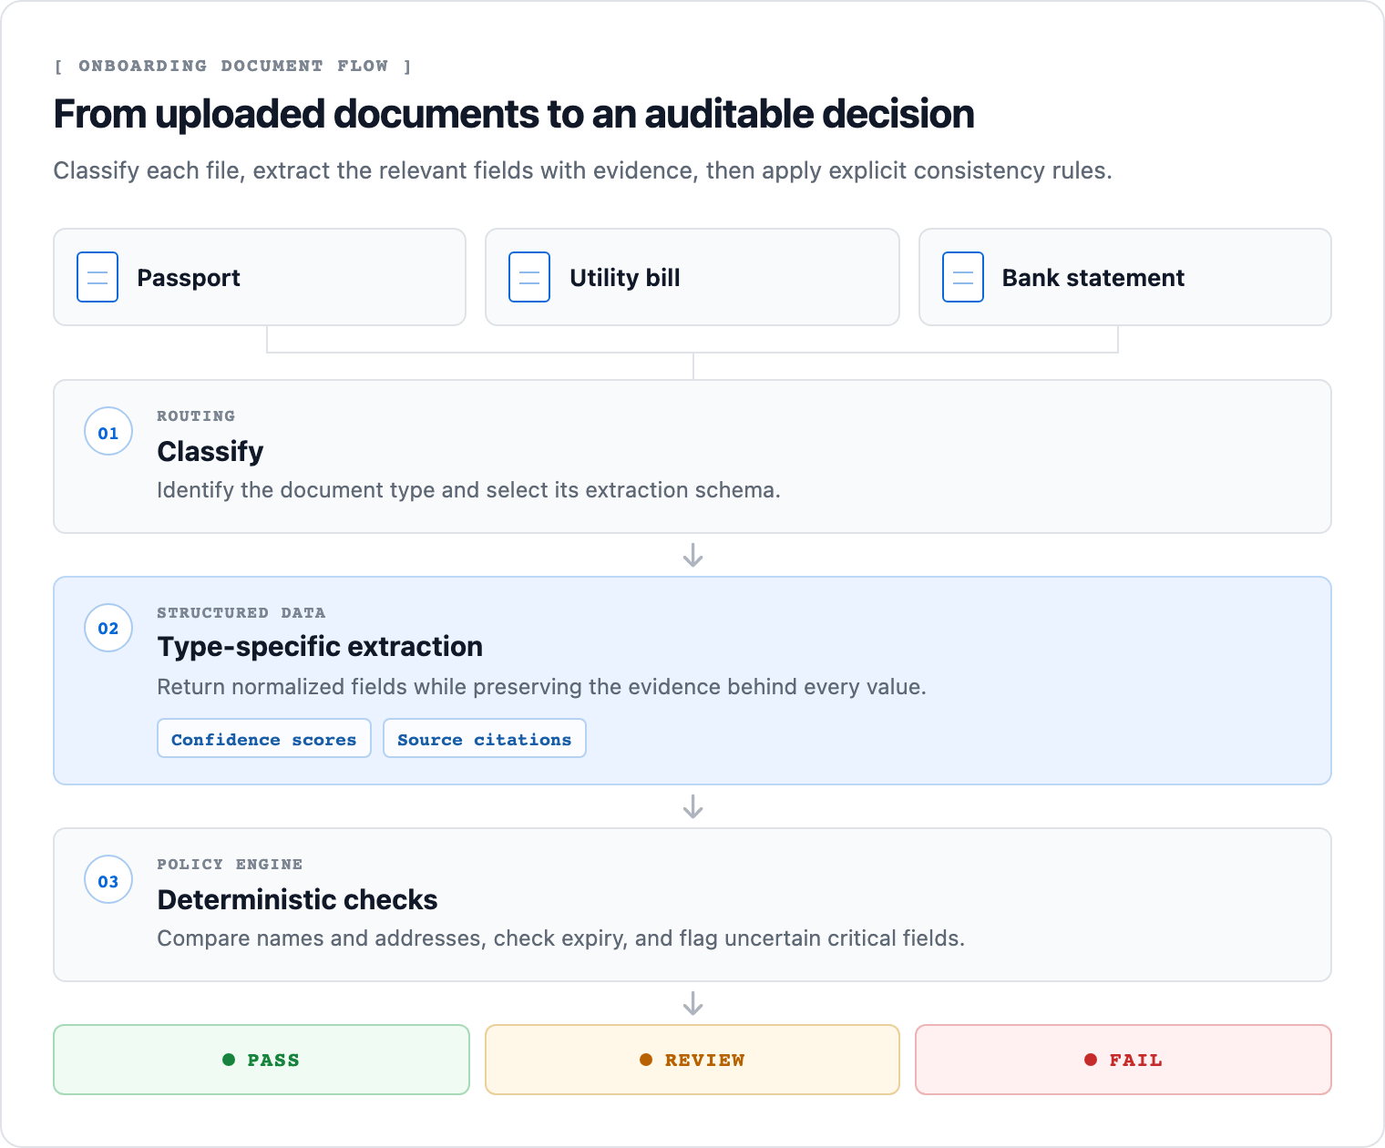Click text 'Compare names and addresses' description
This screenshot has height=1148, width=1385.
pyautogui.click(x=560, y=938)
